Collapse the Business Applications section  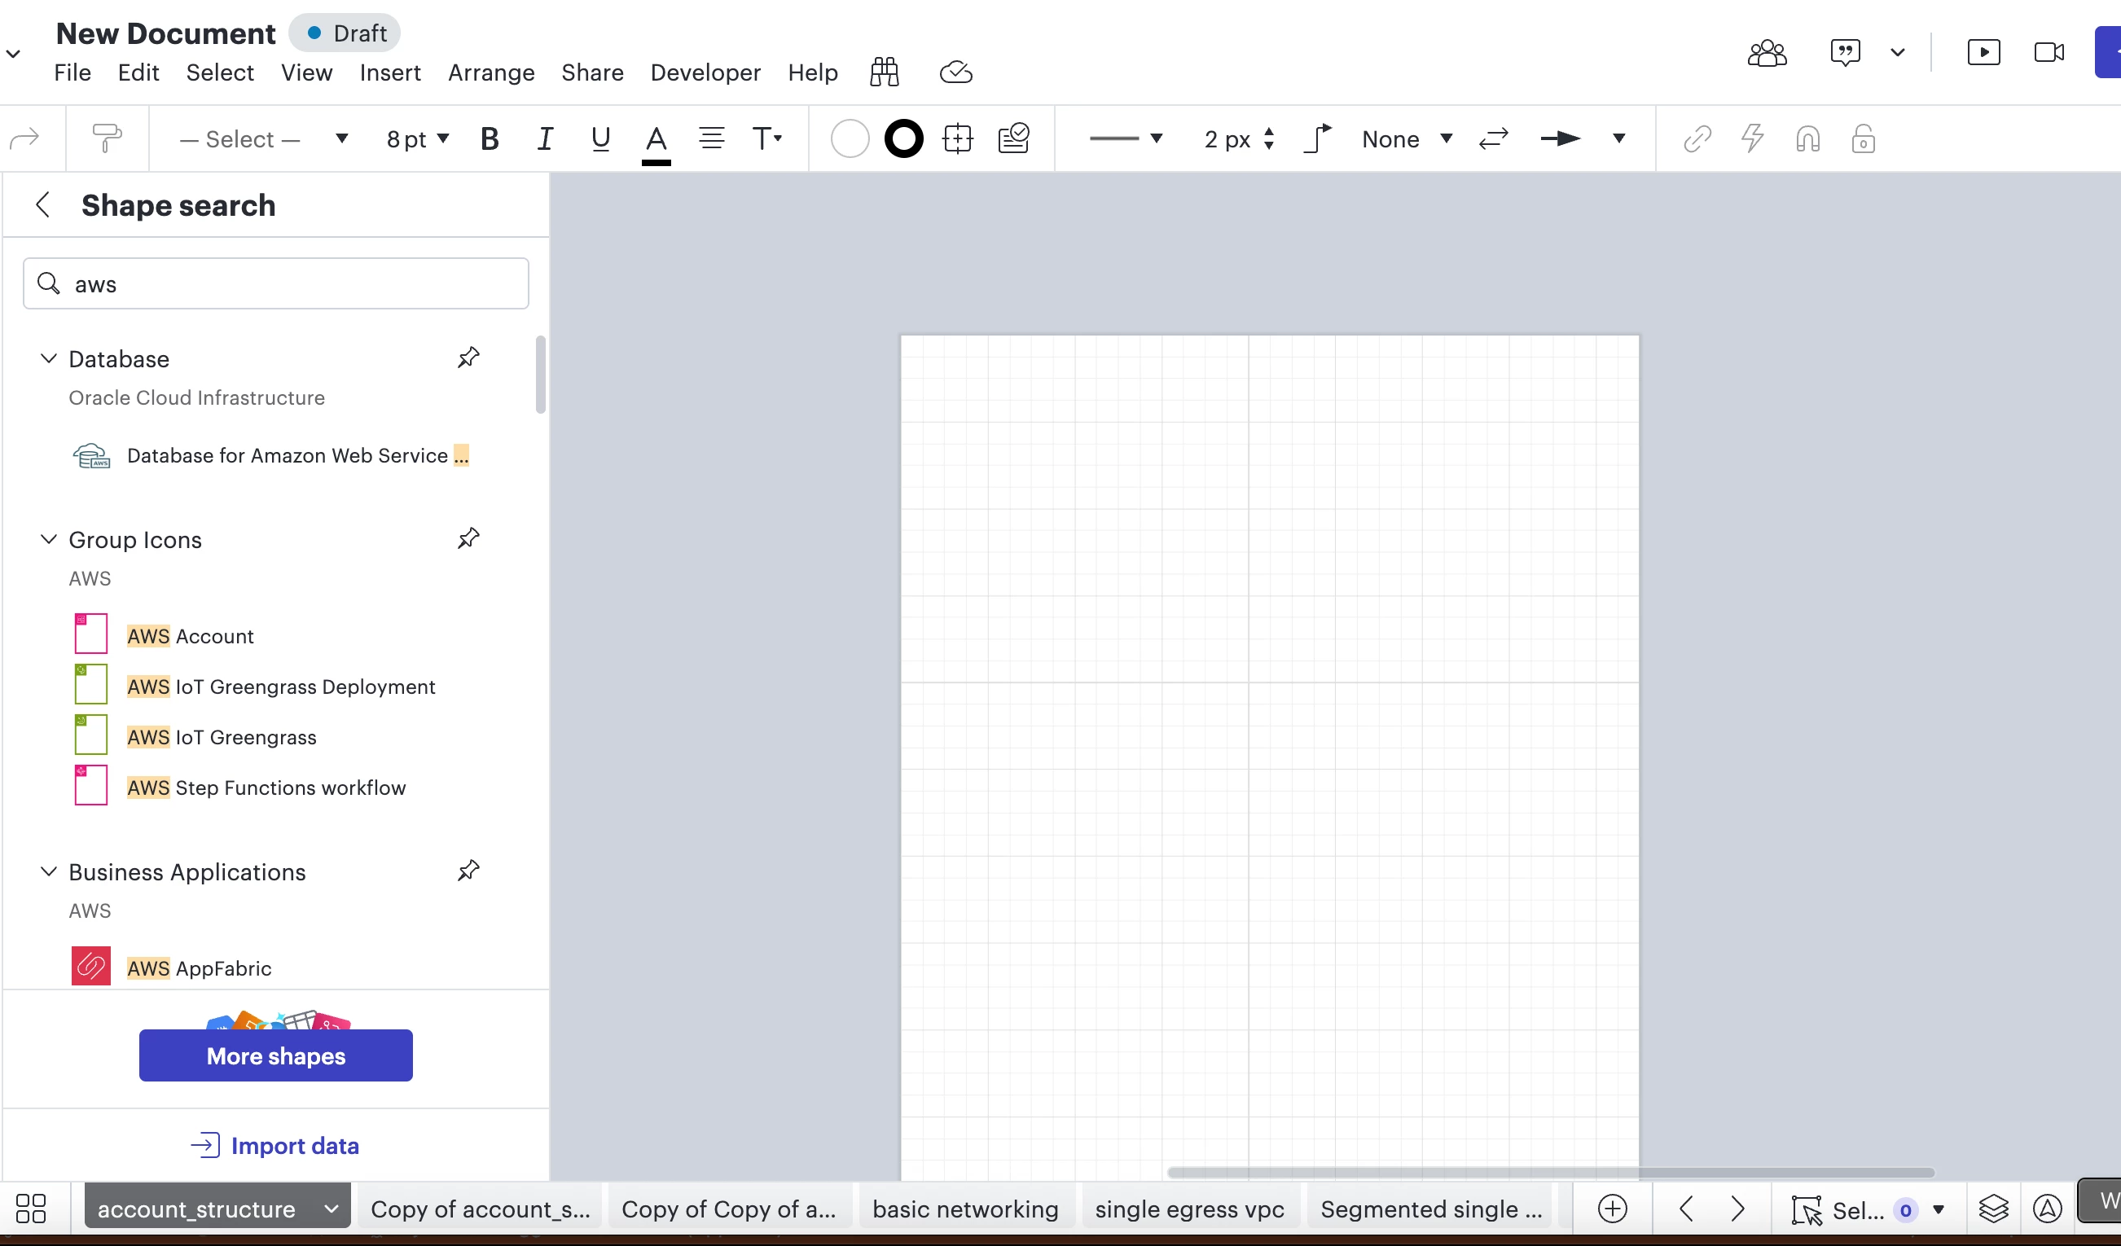coord(49,871)
